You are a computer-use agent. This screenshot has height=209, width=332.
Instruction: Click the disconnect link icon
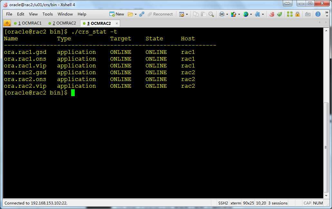pyautogui.click(x=142, y=14)
